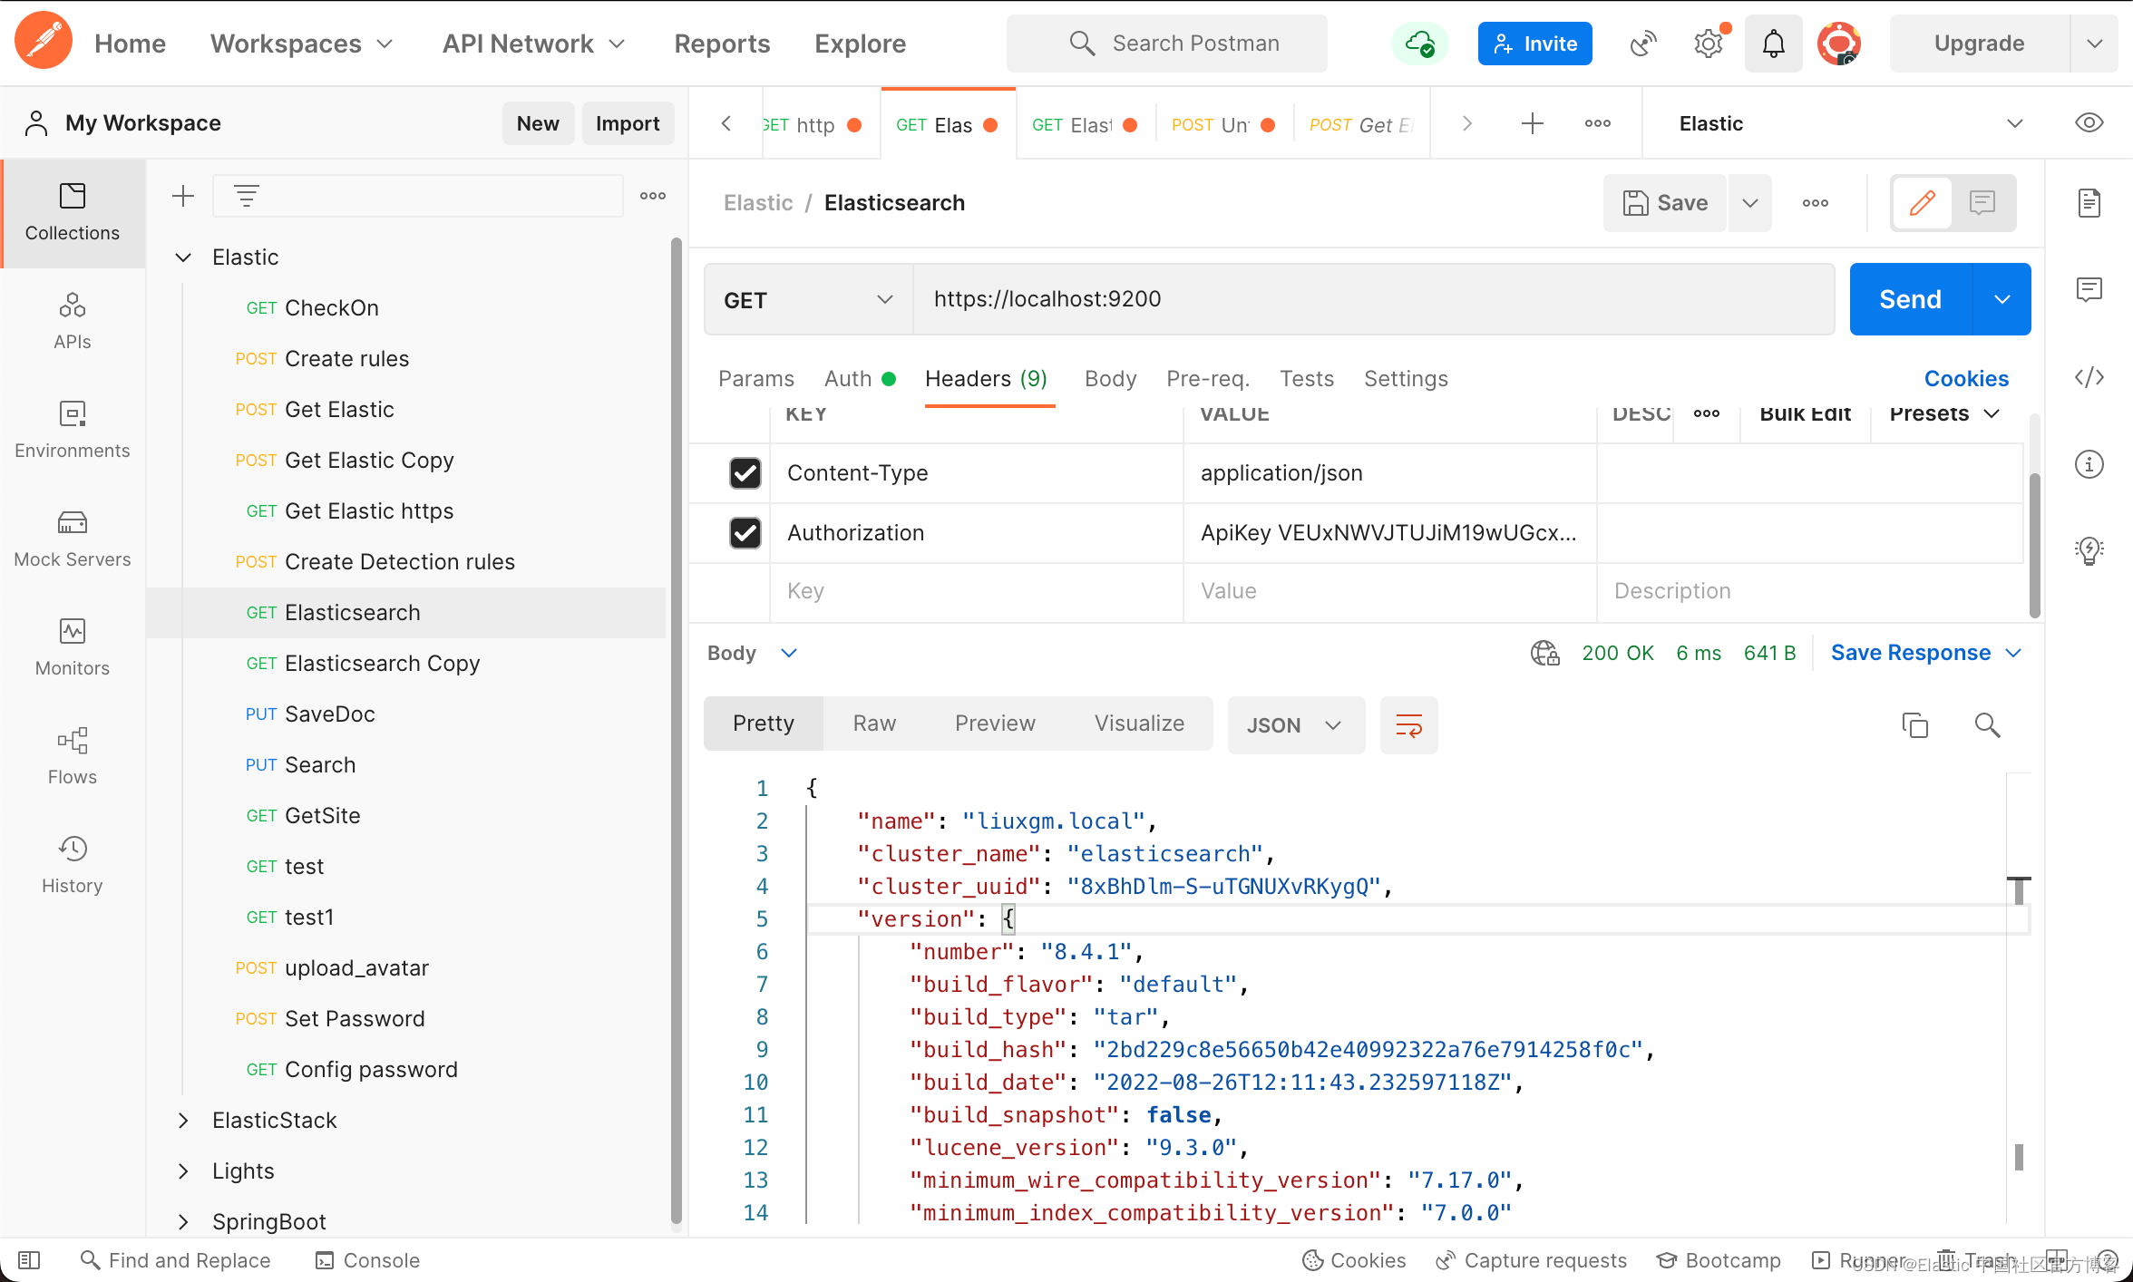Image resolution: width=2133 pixels, height=1282 pixels.
Task: Click the Postman logo icon
Action: pos(43,42)
